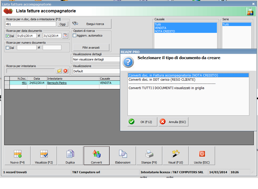Click 'T&T Computers srl' in status bar
The image size is (258, 189).
tap(86, 172)
